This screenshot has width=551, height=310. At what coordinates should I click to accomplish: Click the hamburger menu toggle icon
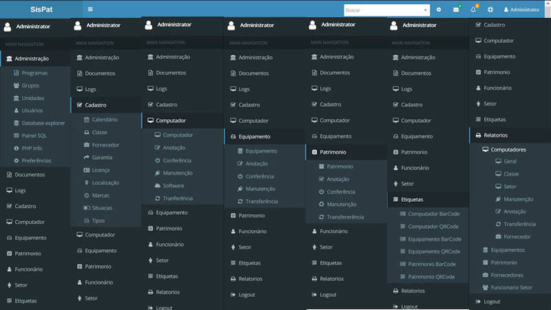[90, 10]
